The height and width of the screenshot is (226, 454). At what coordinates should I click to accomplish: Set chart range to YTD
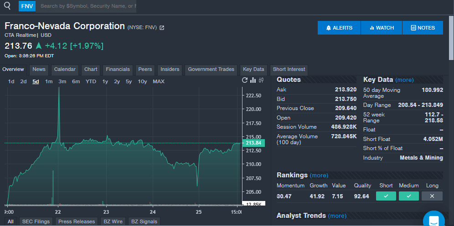pyautogui.click(x=91, y=81)
